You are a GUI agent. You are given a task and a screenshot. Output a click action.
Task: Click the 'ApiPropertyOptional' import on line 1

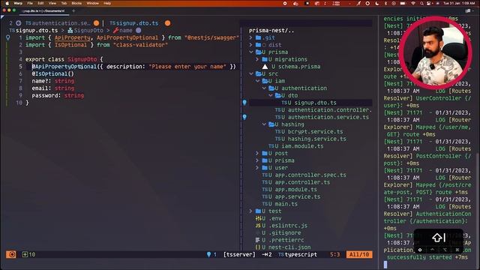pos(127,37)
